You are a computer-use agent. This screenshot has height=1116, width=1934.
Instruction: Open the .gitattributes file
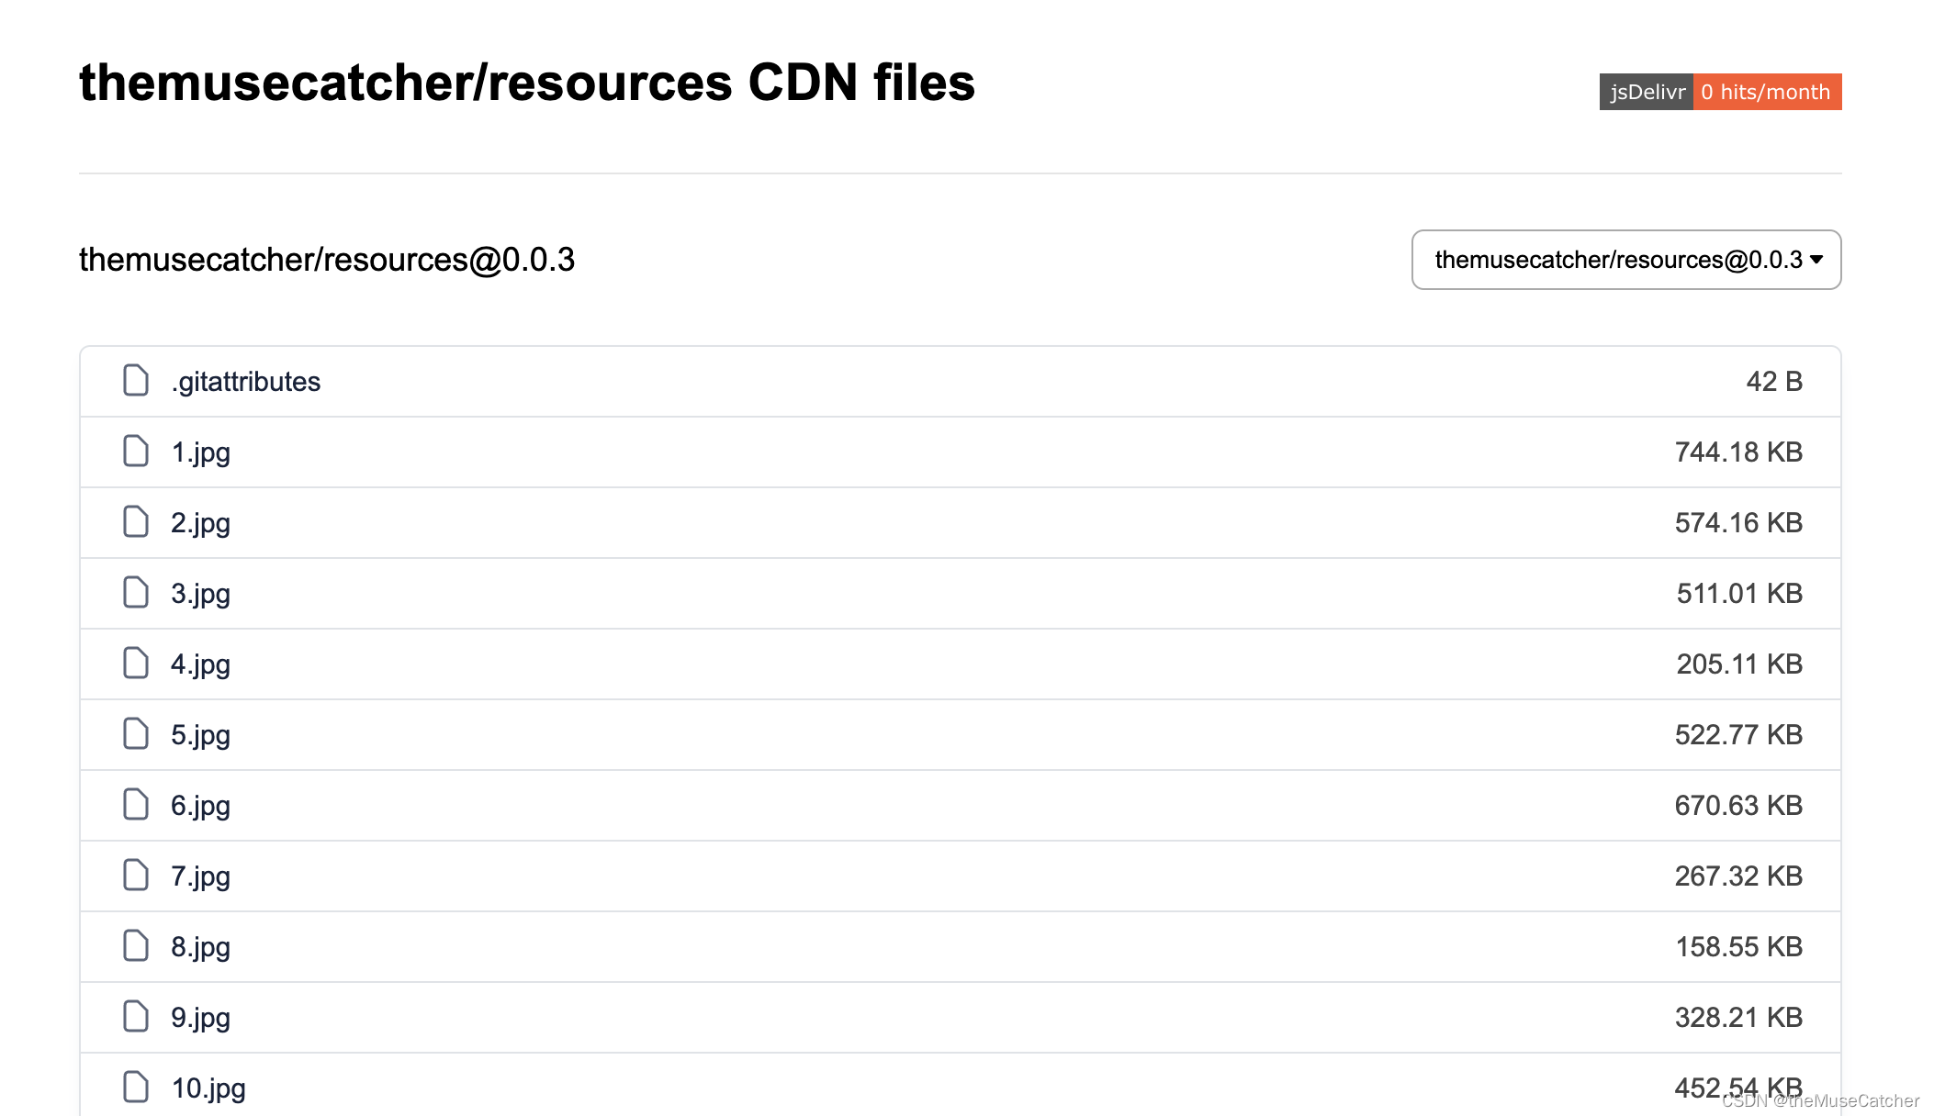(245, 380)
